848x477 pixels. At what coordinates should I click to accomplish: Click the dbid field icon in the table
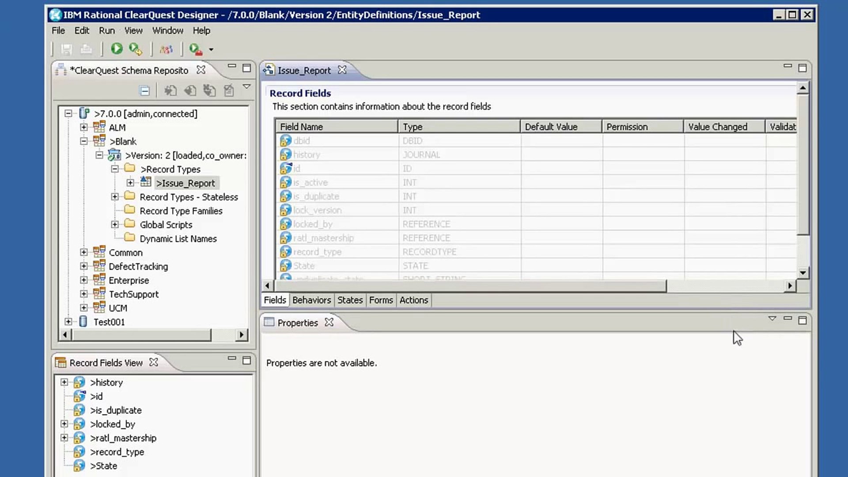[286, 140]
